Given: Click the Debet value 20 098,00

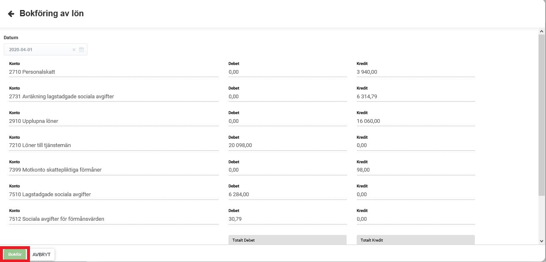Looking at the screenshot, I should 287,145.
